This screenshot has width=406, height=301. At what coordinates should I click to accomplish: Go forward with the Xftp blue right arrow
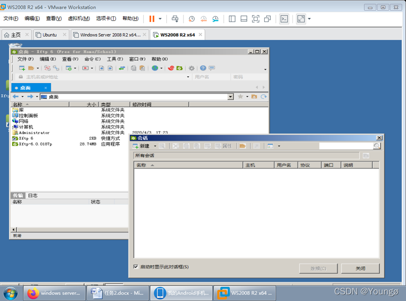click(30, 97)
